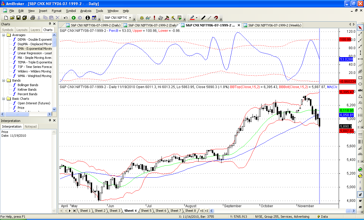Pin the Interpretation panel
Screen dimensions: 364x220
point(50,121)
